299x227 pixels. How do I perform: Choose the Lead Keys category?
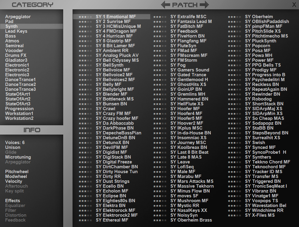[16, 31]
